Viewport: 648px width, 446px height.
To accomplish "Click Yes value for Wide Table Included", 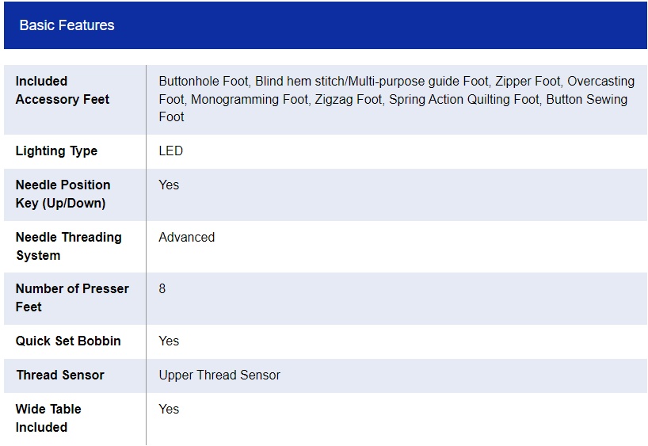I will [x=169, y=410].
